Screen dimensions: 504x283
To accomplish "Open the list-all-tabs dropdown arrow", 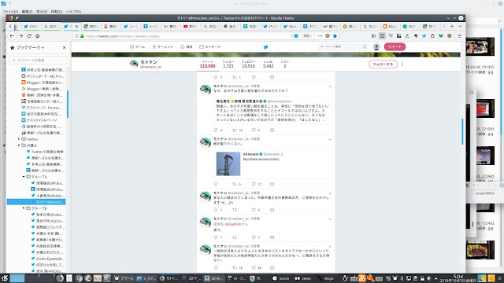I will [x=460, y=26].
